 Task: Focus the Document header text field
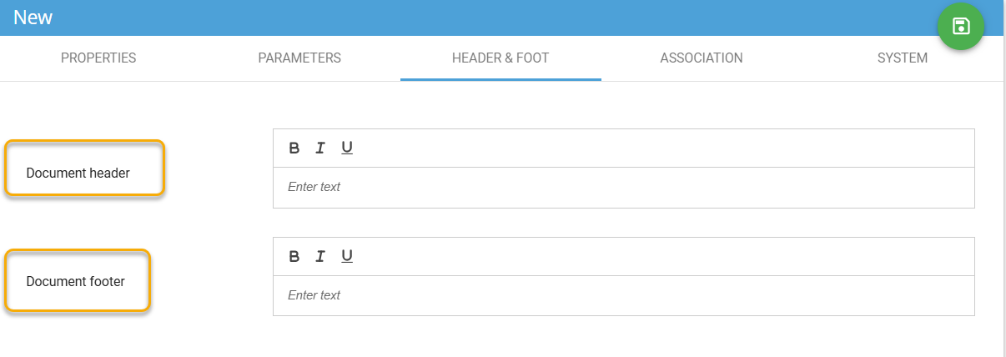(x=623, y=188)
